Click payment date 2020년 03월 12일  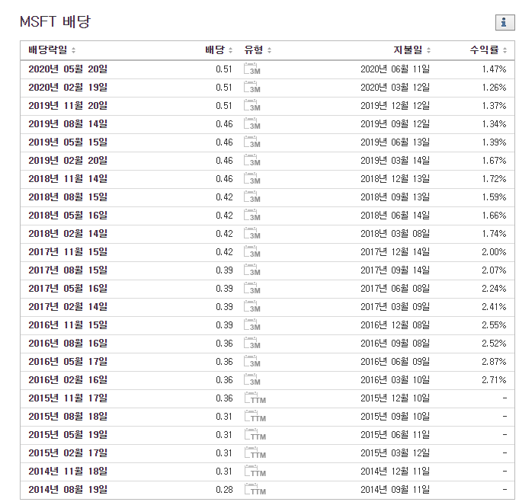tap(396, 88)
